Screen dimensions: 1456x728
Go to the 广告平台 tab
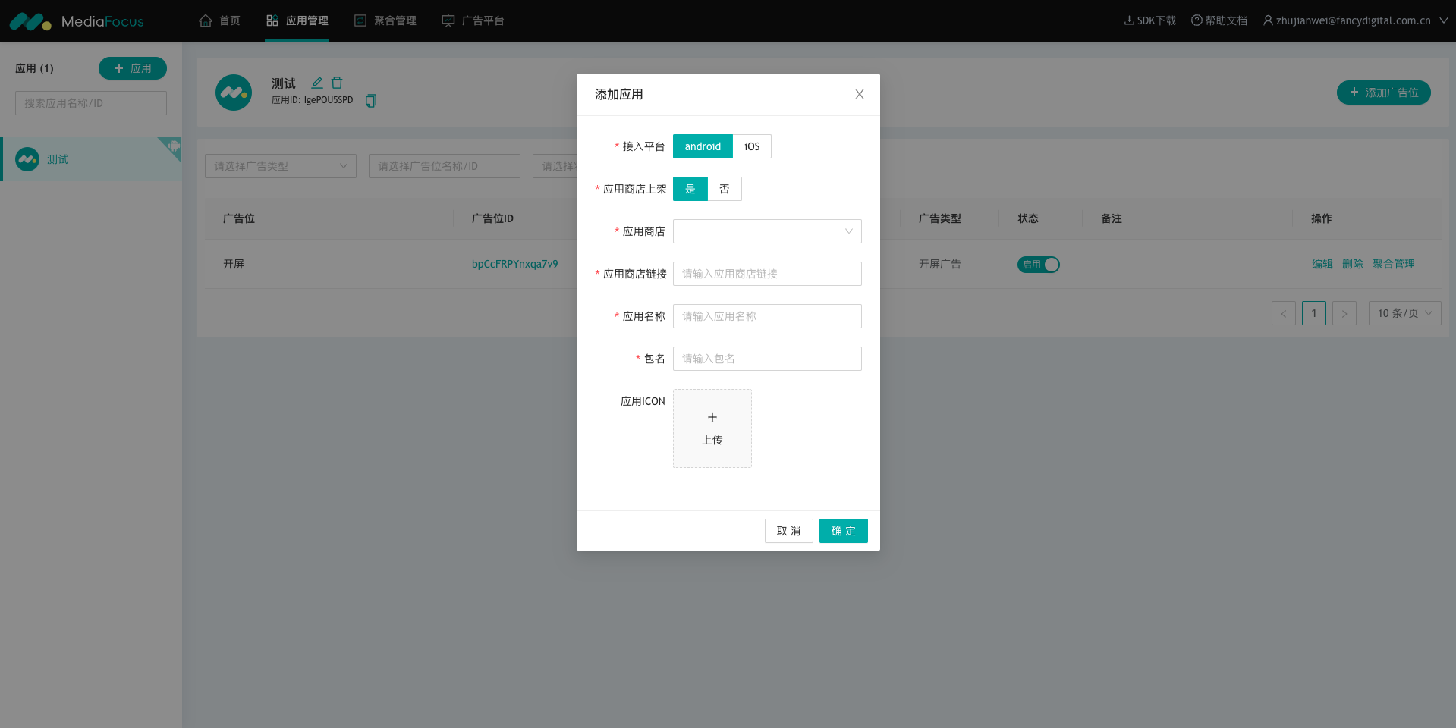[x=473, y=20]
